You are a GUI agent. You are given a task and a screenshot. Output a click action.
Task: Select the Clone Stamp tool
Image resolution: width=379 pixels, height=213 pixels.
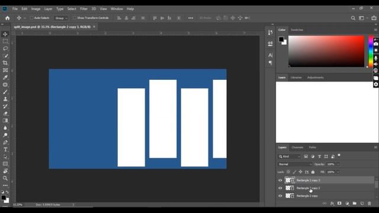click(x=5, y=99)
